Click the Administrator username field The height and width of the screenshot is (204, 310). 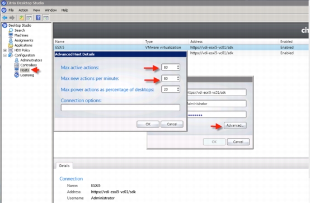[x=217, y=103]
